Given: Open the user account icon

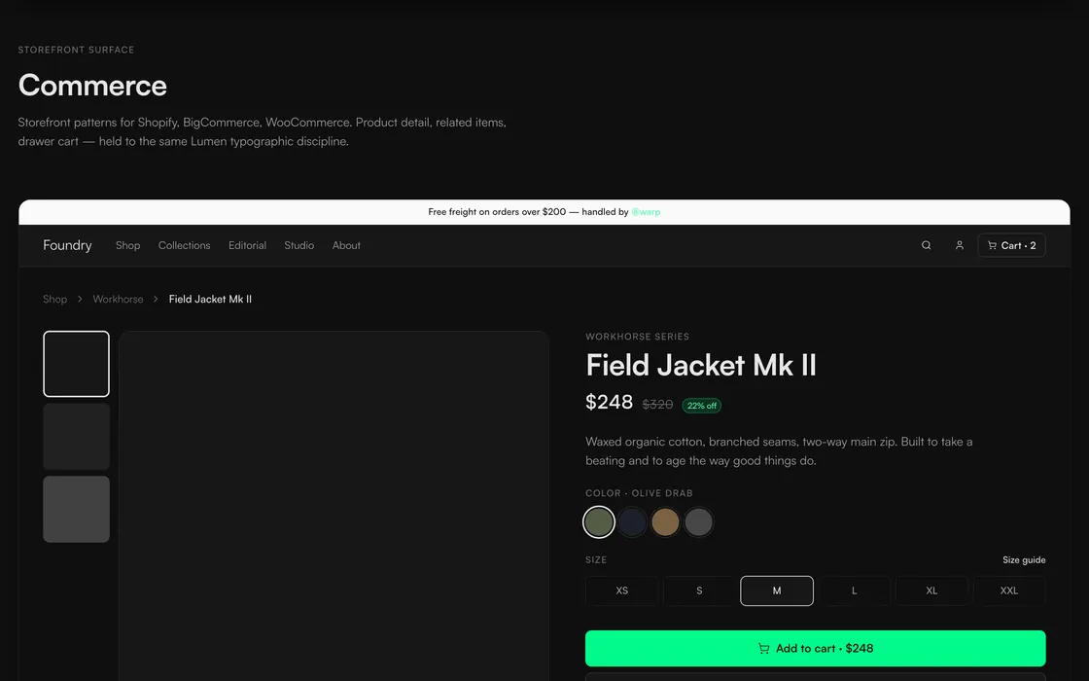Looking at the screenshot, I should point(959,245).
